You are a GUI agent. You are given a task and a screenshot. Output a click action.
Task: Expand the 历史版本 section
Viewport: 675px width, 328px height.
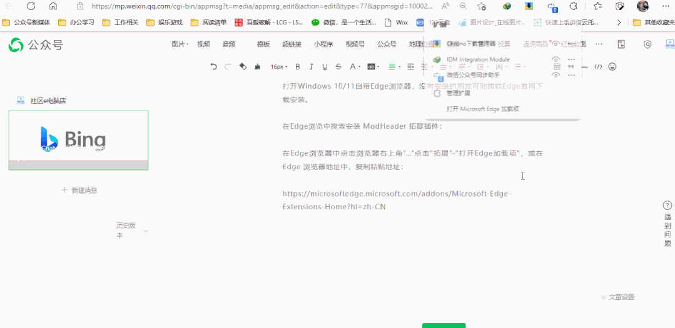(132, 231)
